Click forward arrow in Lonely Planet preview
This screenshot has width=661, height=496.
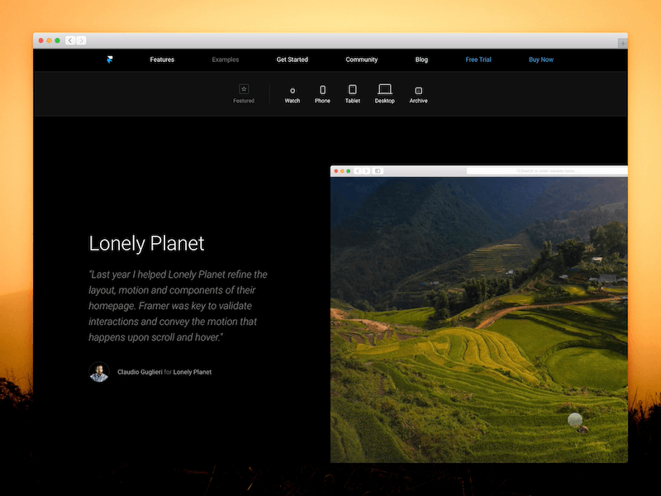coord(366,171)
